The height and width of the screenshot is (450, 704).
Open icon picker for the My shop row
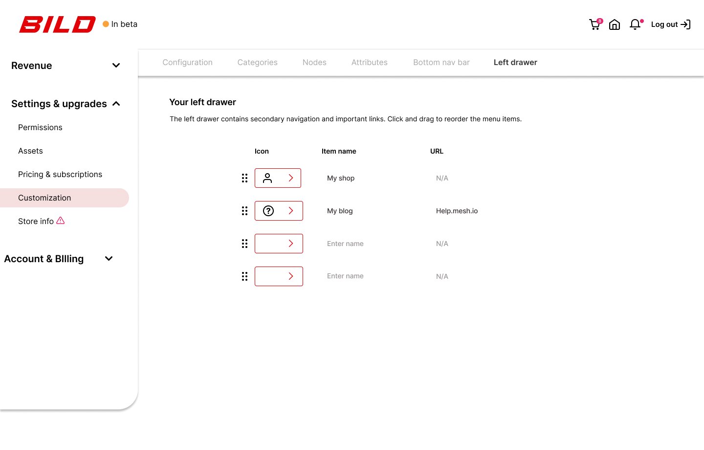pyautogui.click(x=291, y=178)
